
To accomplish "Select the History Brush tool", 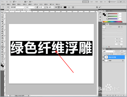I will [x=2, y=33].
